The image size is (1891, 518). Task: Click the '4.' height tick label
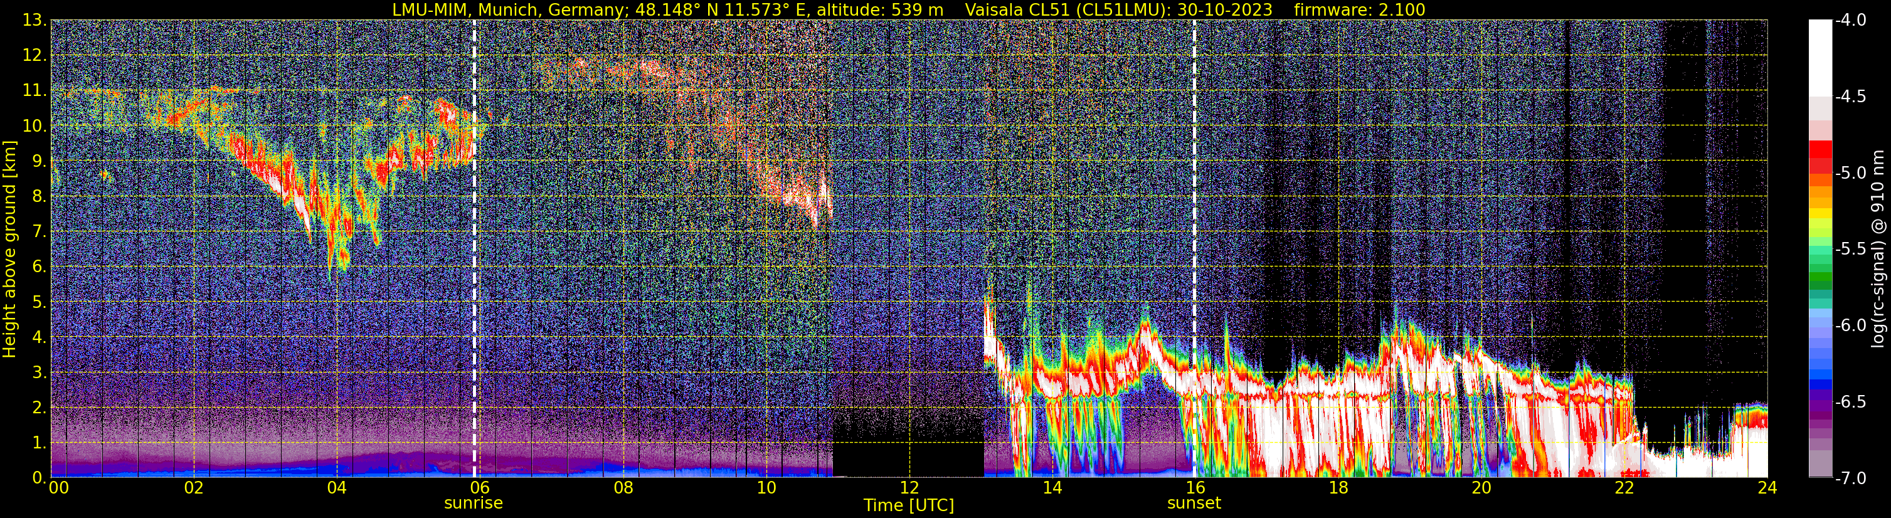coord(38,337)
